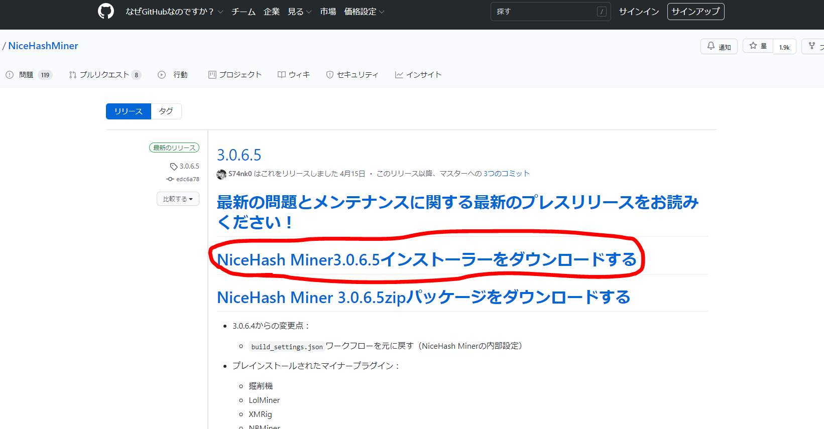Expand the 見る dropdown
This screenshot has height=429, width=824.
299,12
